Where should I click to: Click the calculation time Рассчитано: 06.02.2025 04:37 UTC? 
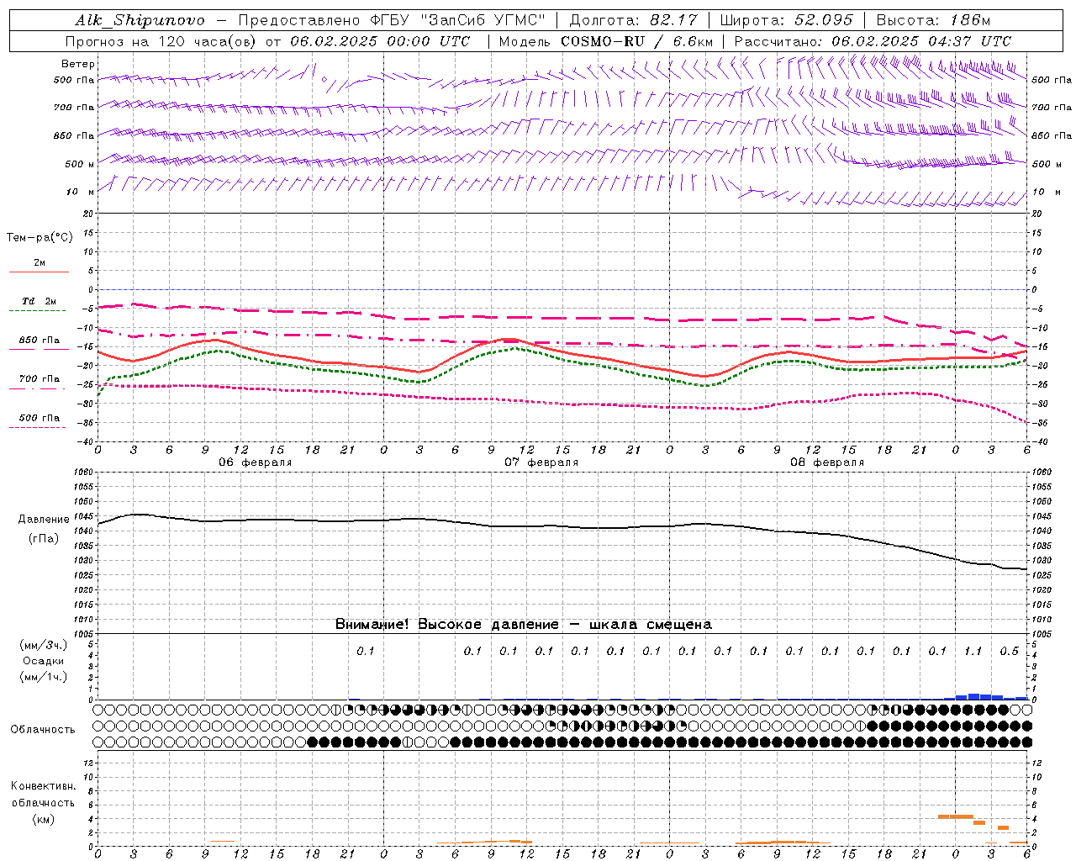pos(873,41)
